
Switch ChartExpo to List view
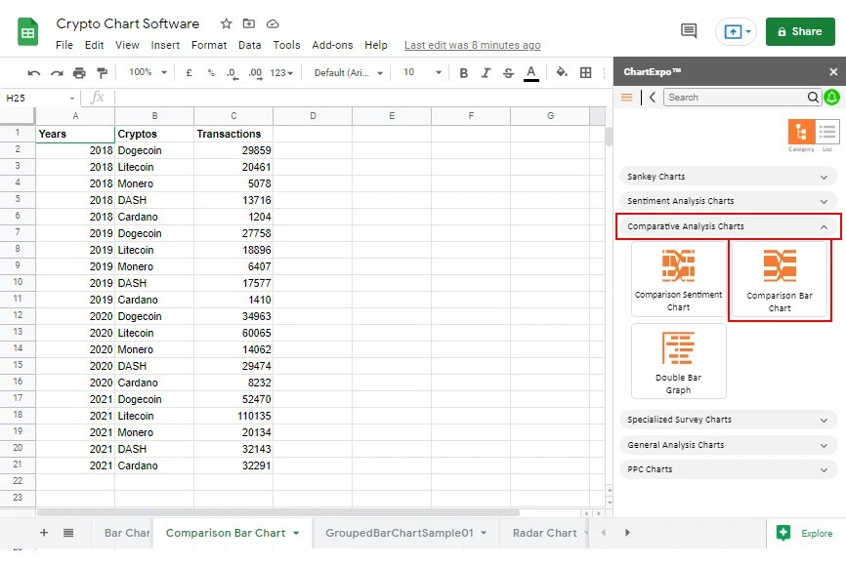(x=827, y=131)
